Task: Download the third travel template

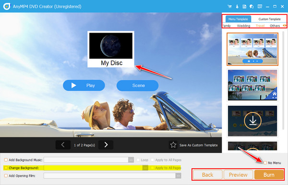Action: (253, 121)
